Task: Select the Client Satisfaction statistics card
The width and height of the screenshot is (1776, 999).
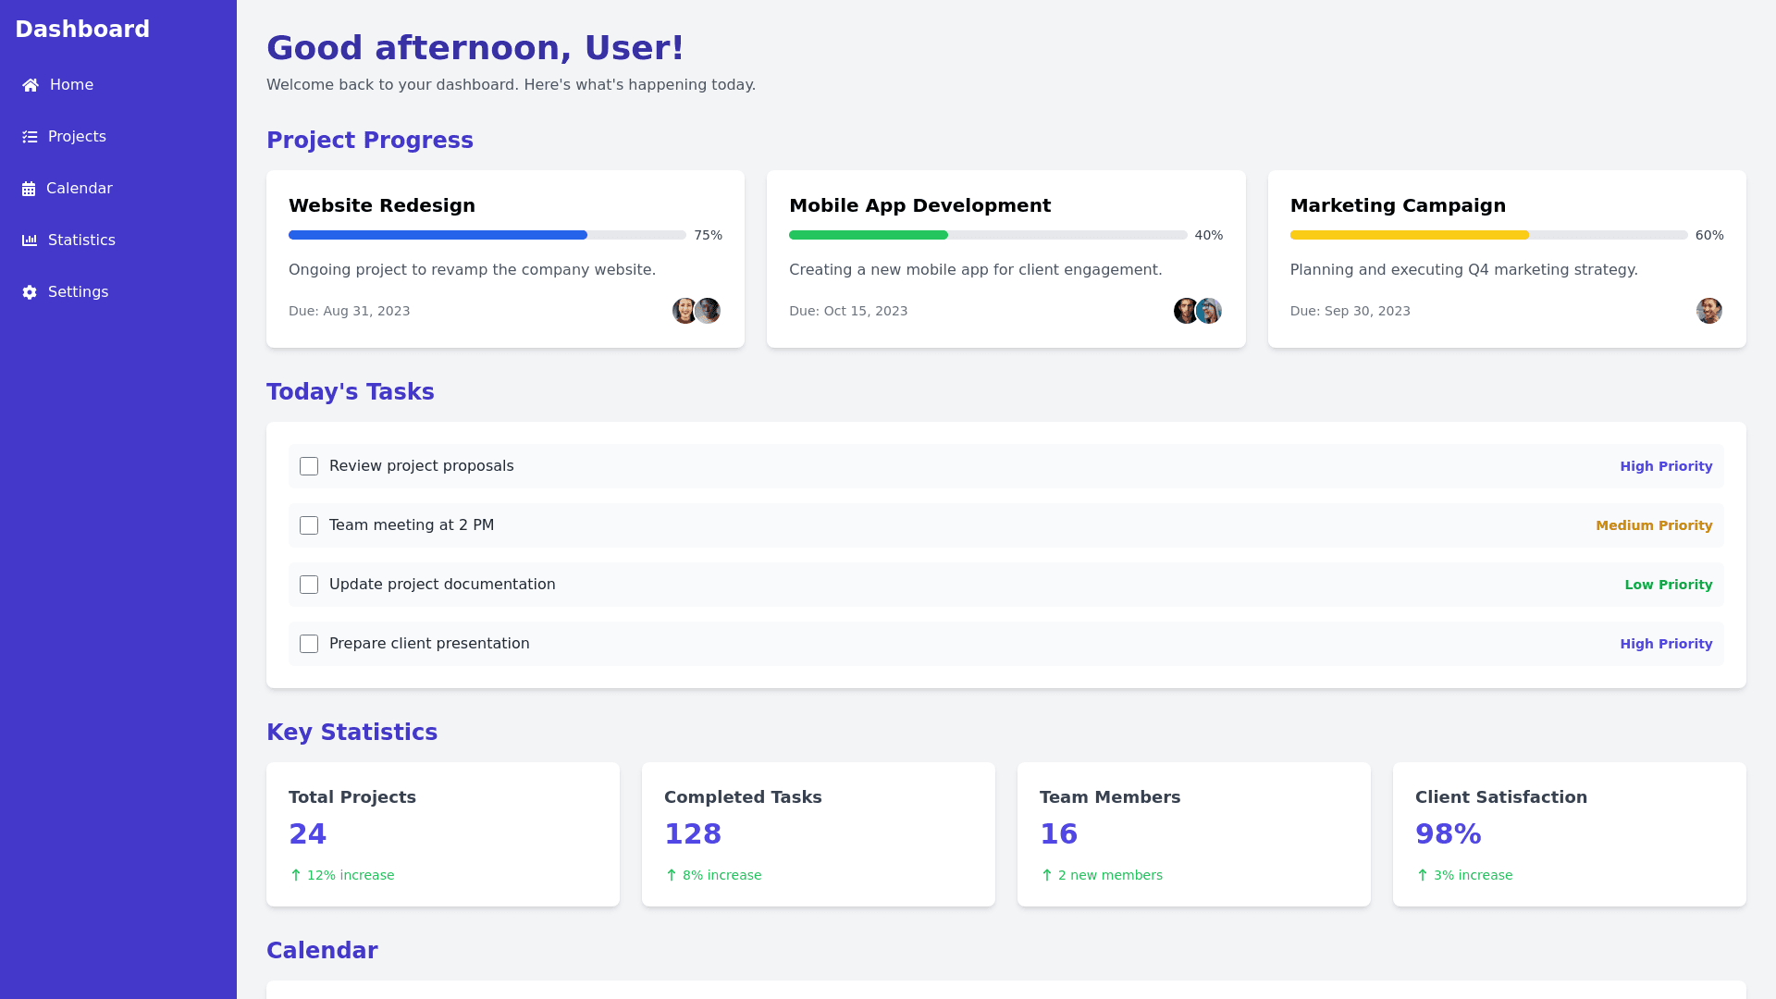Action: pyautogui.click(x=1569, y=833)
